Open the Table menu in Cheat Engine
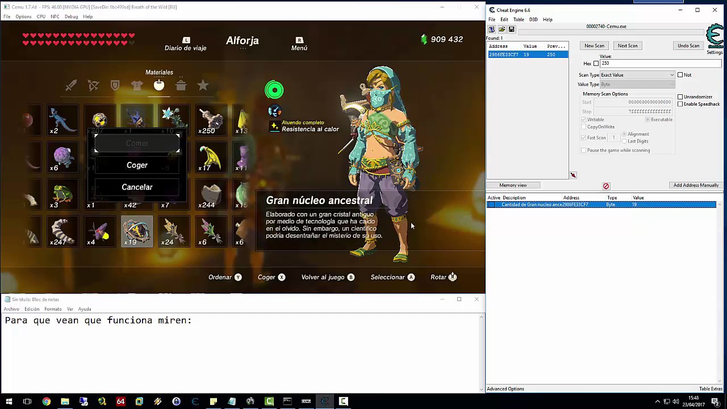Screen dimensions: 727x409 [x=519, y=19]
